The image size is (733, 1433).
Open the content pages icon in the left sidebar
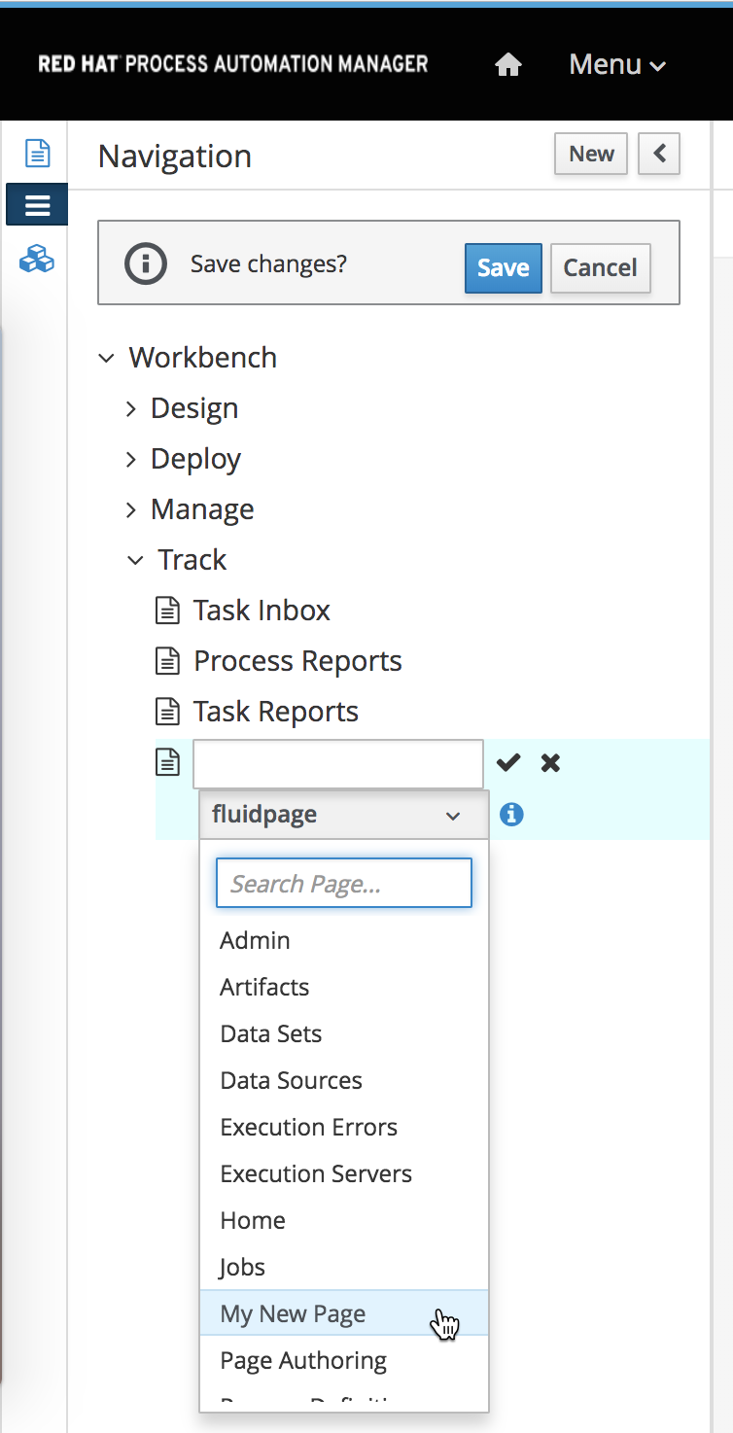point(36,153)
